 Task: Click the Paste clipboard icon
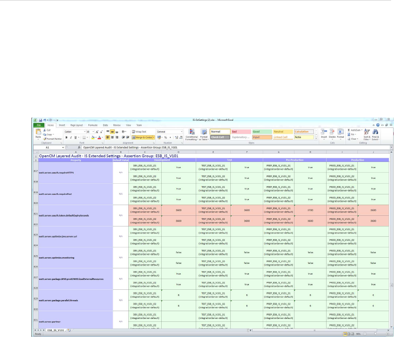coord(38,132)
